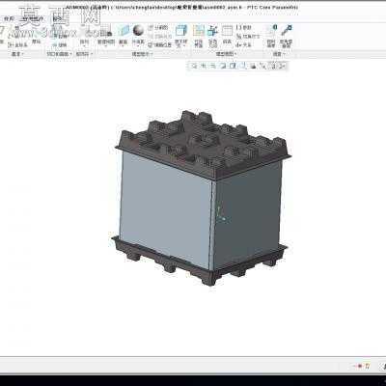Click Zoom In icon in graphics toolbar
The height and width of the screenshot is (386, 386).
point(203,66)
